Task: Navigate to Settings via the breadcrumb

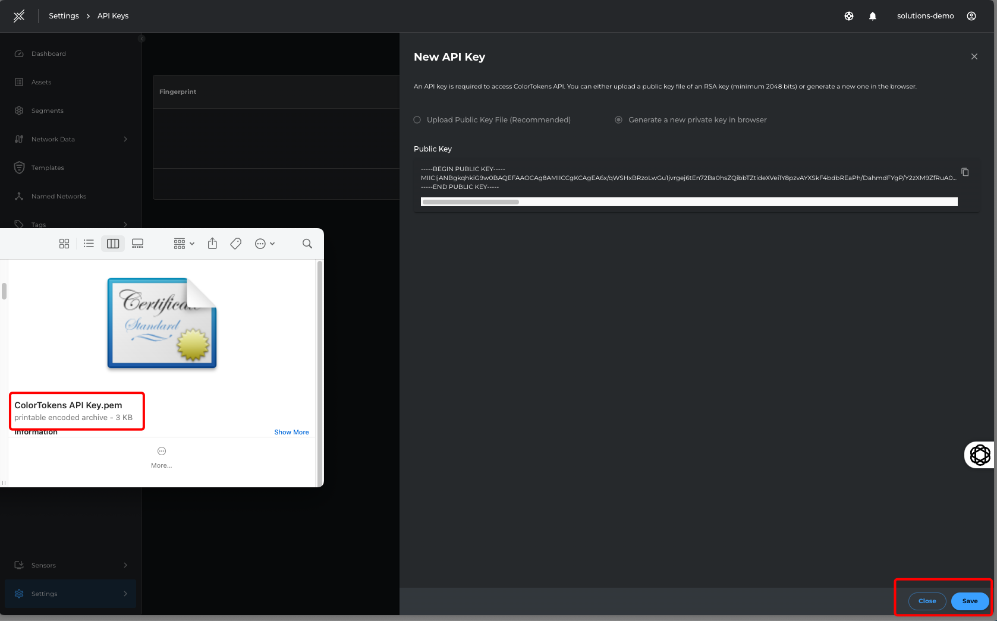Action: point(64,16)
